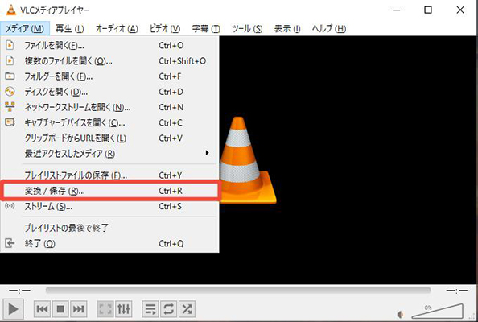The image size is (478, 322).
Task: Click フォルダーを開く folder icon
Action: click(x=10, y=76)
